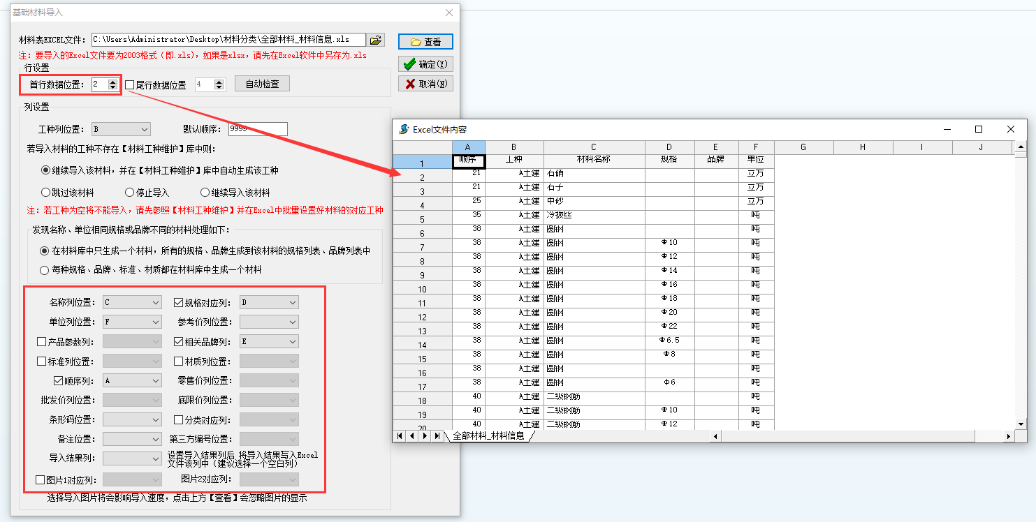The width and height of the screenshot is (1036, 522).
Task: Click the 查看 view button
Action: [x=425, y=42]
